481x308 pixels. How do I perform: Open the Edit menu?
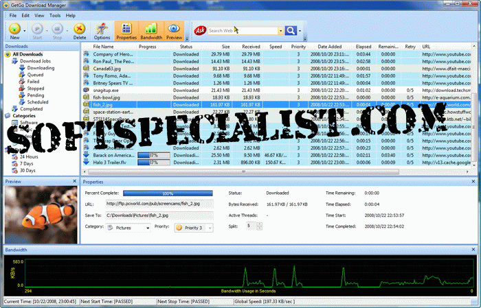25,15
